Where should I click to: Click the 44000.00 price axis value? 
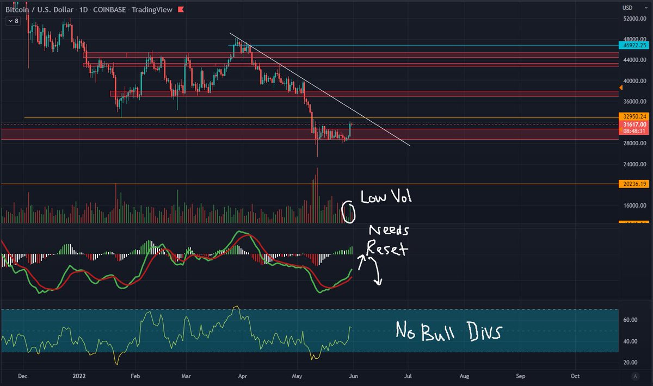coord(634,60)
